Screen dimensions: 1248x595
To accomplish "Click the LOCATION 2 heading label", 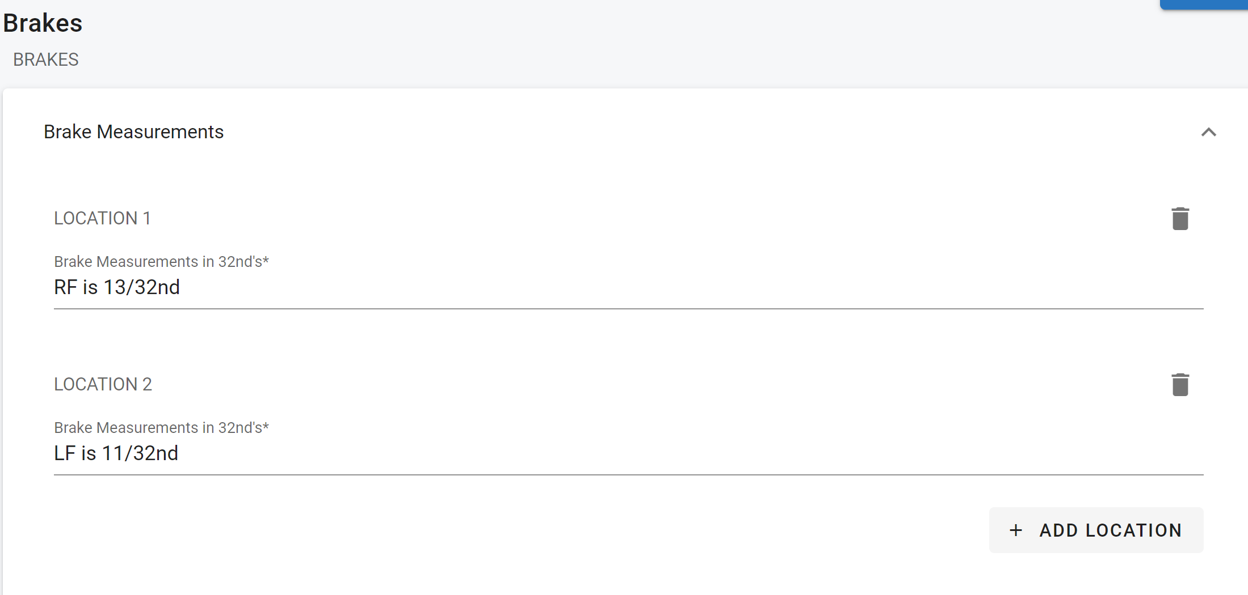I will [x=103, y=384].
